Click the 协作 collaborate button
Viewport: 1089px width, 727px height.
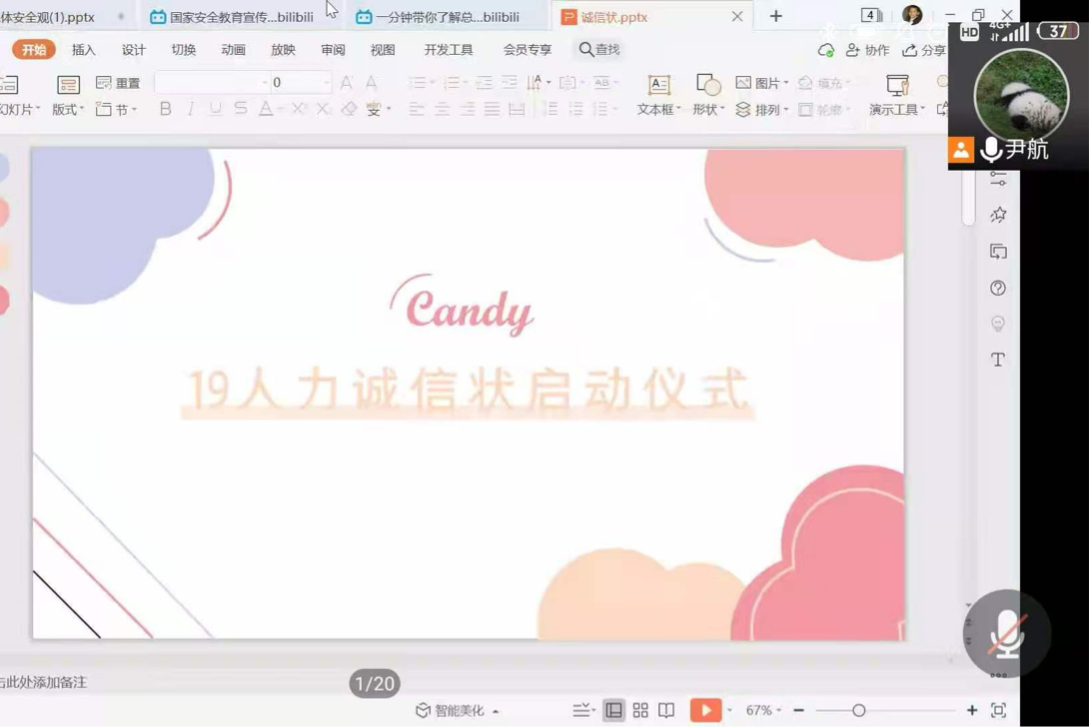(867, 50)
